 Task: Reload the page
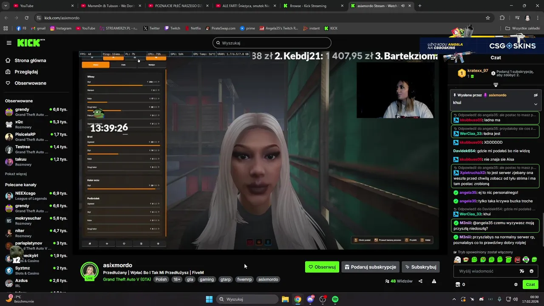[26, 18]
